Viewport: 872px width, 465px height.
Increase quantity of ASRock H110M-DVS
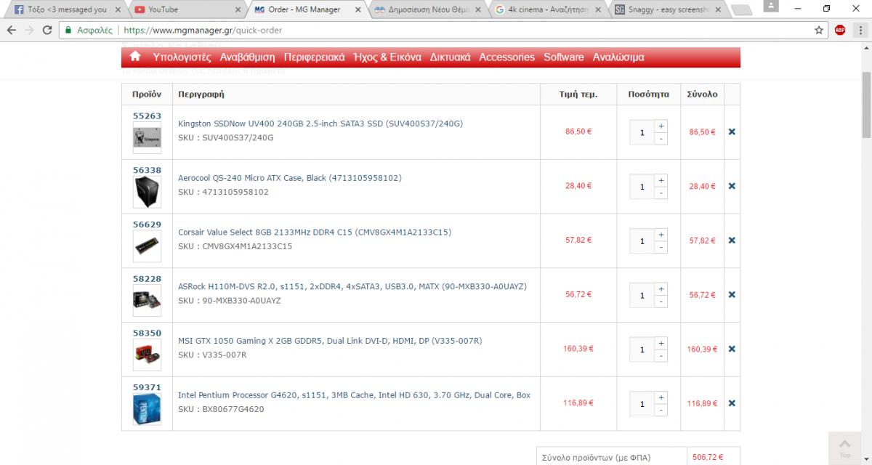click(x=661, y=289)
